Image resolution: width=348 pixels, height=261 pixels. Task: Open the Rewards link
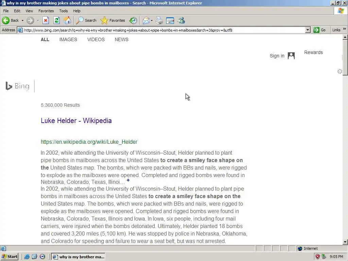click(x=313, y=52)
